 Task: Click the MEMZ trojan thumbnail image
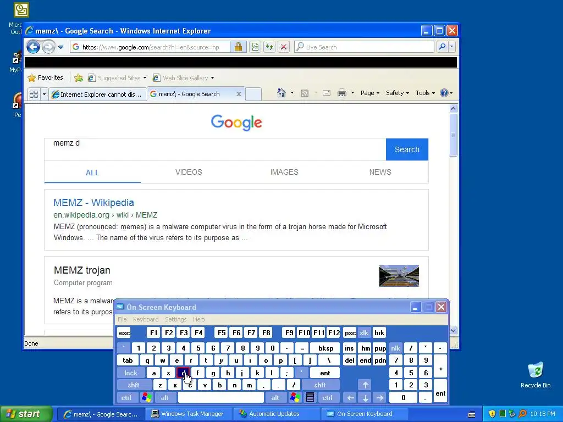coord(399,276)
